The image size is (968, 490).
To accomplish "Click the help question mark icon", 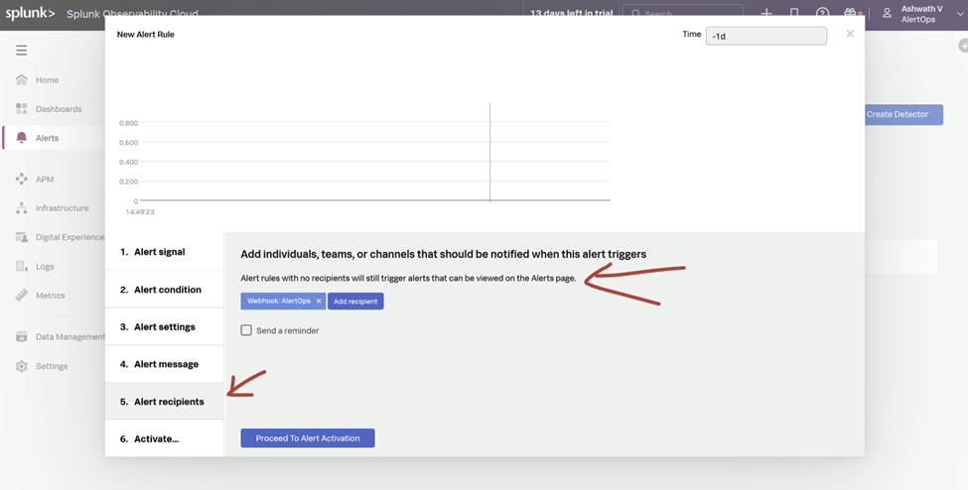I will (822, 13).
